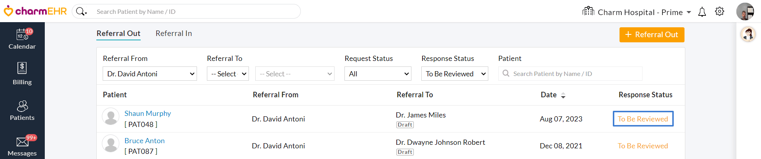Click the Patient column header
This screenshot has height=159, width=761.
coord(115,95)
